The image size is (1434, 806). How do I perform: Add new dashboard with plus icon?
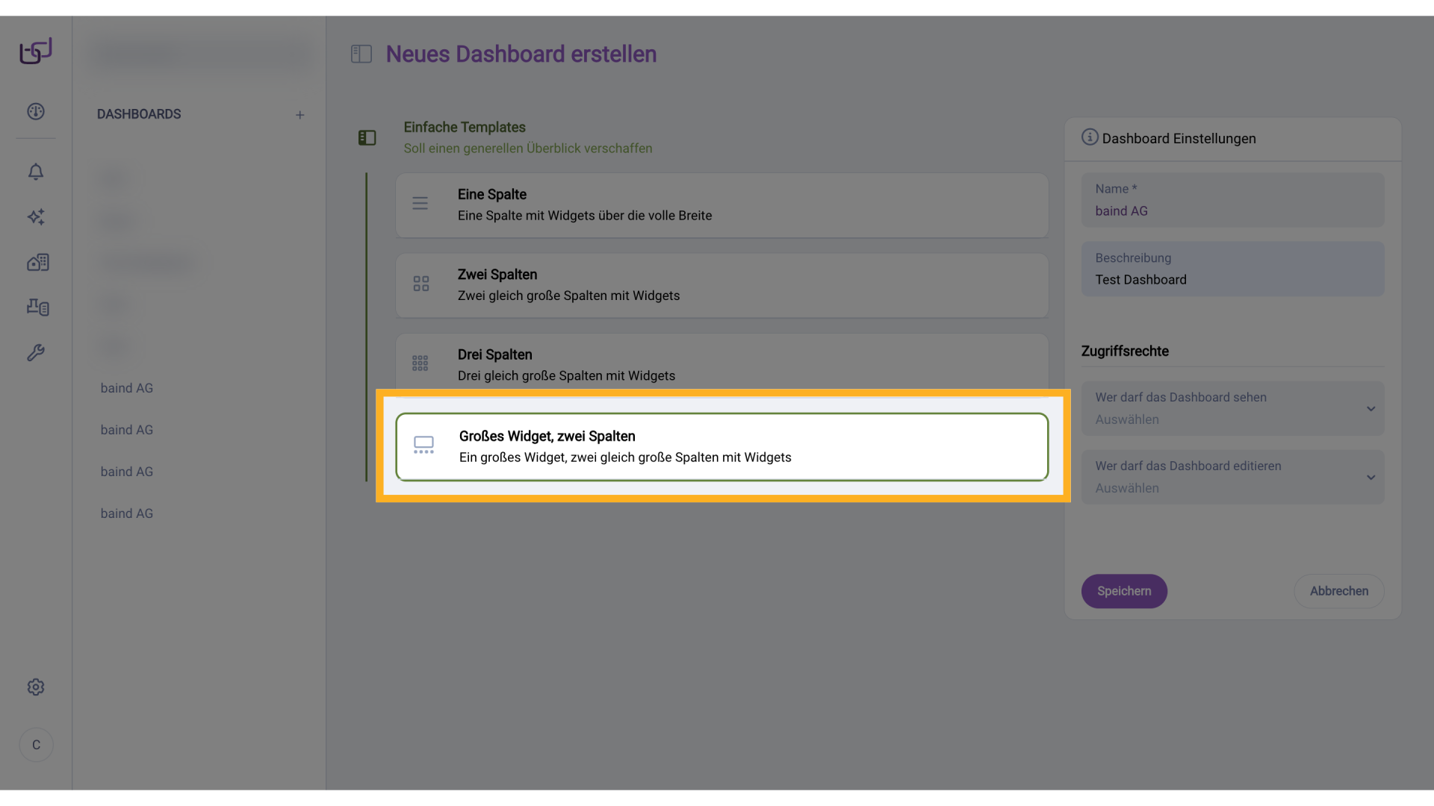[x=299, y=115]
